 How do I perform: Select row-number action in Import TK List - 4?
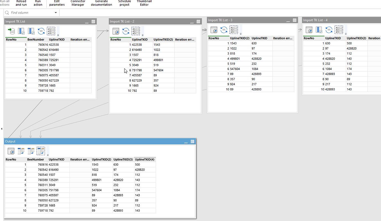pos(339,30)
